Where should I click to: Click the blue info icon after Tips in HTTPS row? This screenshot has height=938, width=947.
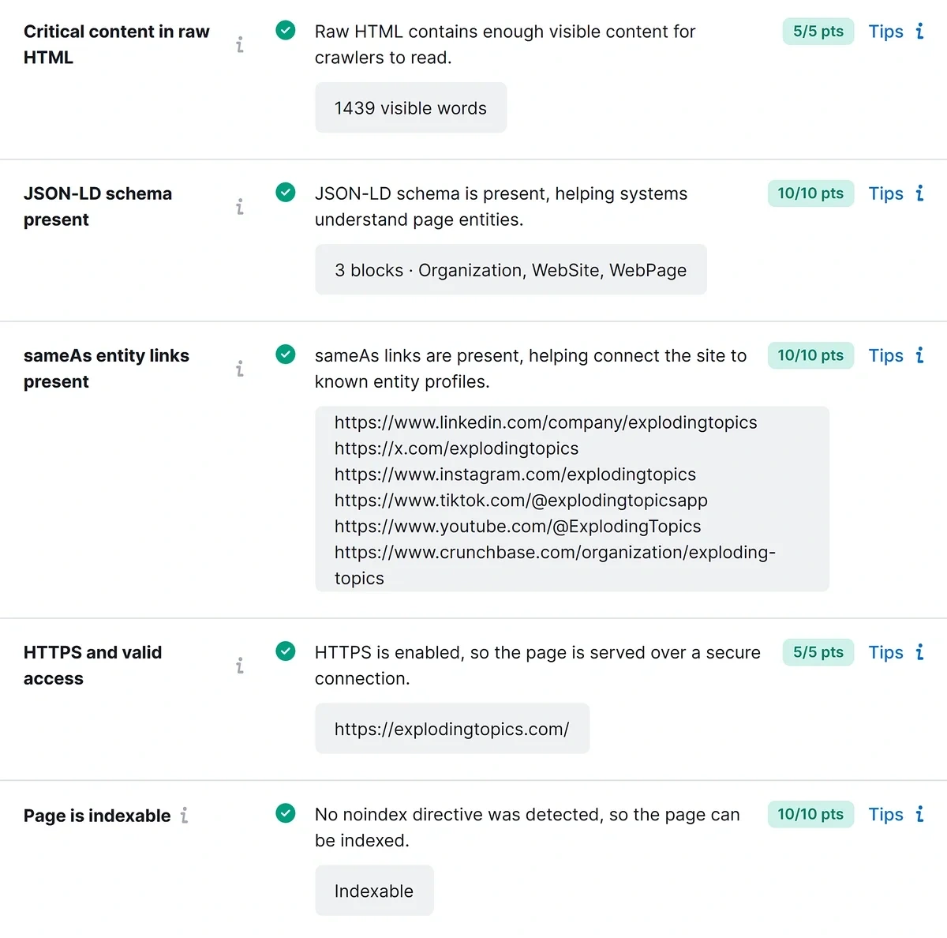tap(919, 651)
